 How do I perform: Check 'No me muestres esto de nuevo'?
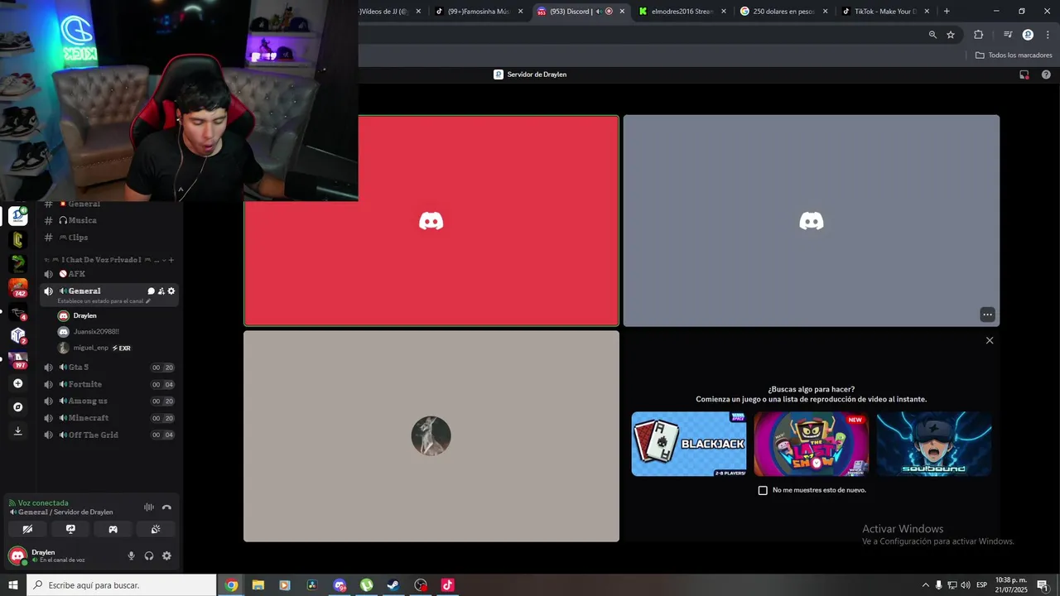pyautogui.click(x=763, y=490)
